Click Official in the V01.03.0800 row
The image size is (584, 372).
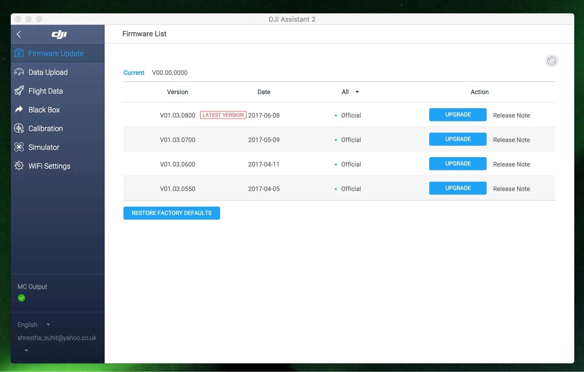tap(351, 115)
